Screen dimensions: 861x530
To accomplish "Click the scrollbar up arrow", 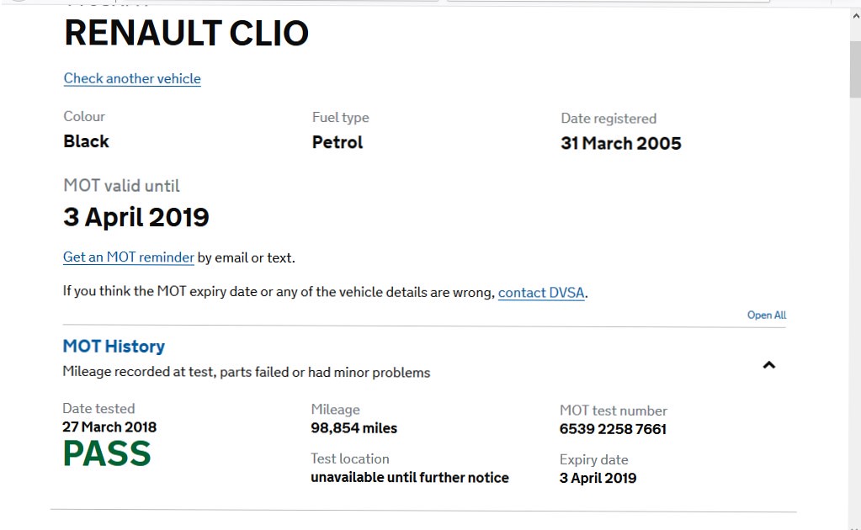I will (854, 15).
